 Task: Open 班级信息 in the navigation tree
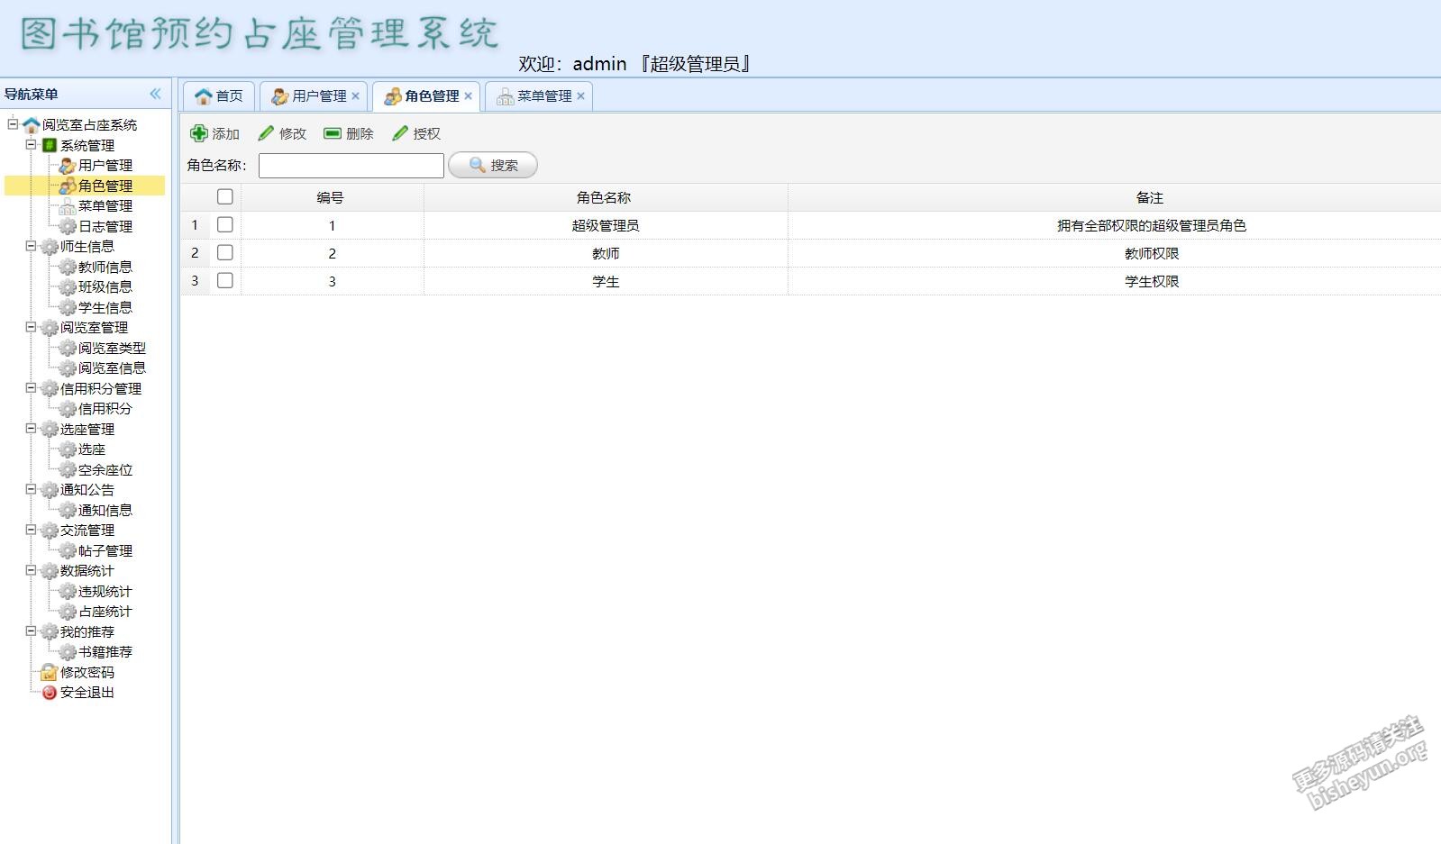[x=105, y=287]
